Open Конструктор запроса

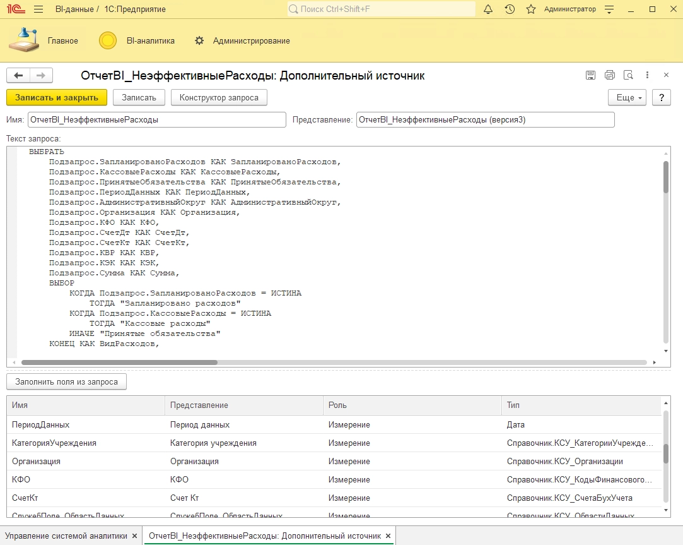coord(219,97)
